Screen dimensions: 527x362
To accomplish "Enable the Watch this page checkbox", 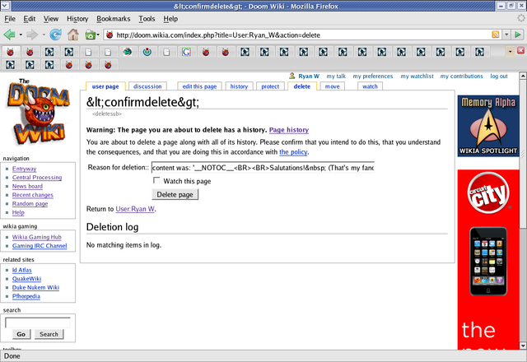I will 156,180.
